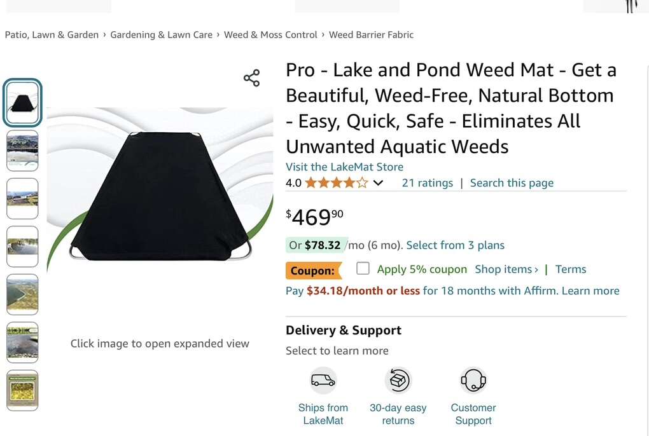The image size is (649, 436).
Task: Select the first black mat thumbnail
Action: (x=22, y=102)
